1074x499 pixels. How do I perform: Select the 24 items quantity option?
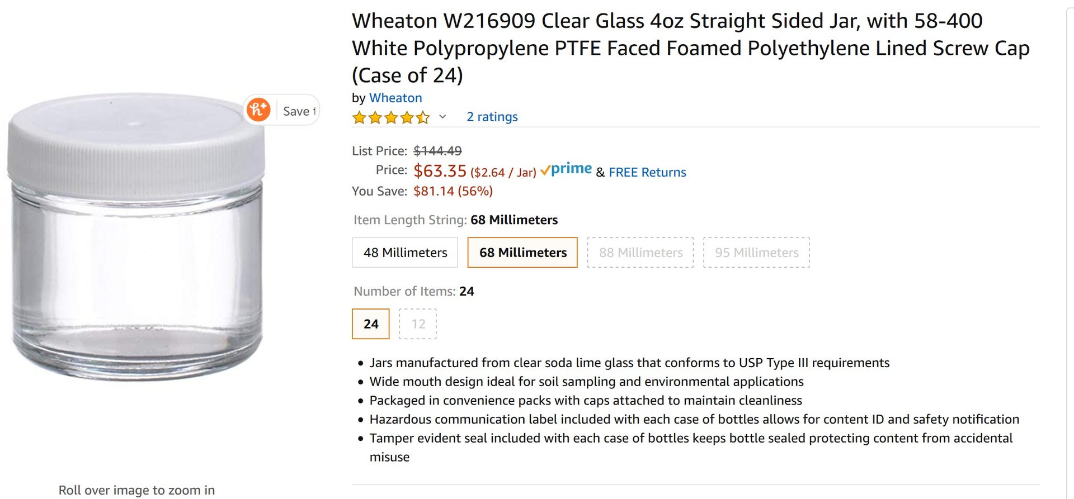[371, 324]
